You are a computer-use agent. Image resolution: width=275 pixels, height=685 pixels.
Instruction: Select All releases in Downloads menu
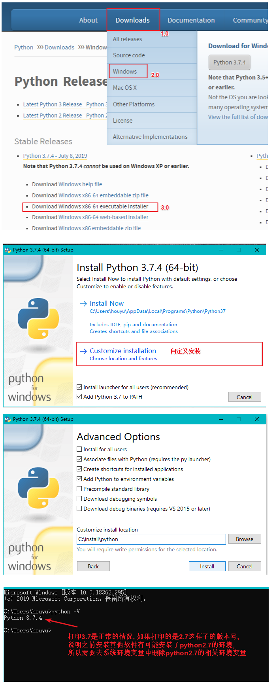coord(152,39)
